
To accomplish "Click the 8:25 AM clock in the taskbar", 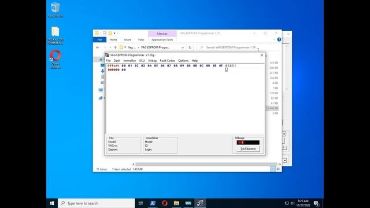I will pos(303,201).
